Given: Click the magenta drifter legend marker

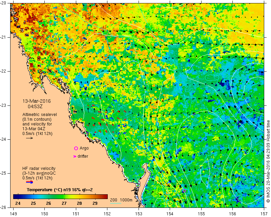Looking at the screenshot, I should pyautogui.click(x=75, y=156).
